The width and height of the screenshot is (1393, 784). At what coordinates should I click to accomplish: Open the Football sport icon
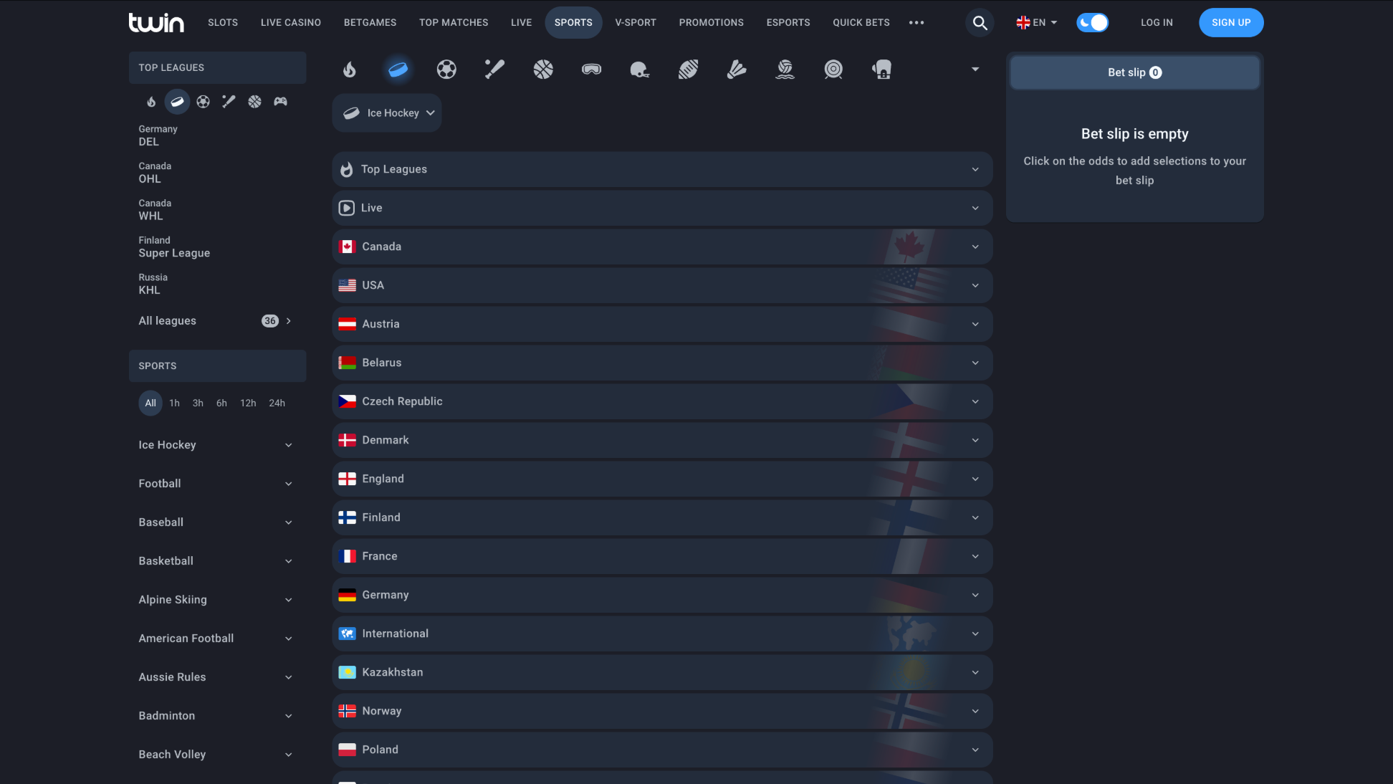pyautogui.click(x=446, y=70)
